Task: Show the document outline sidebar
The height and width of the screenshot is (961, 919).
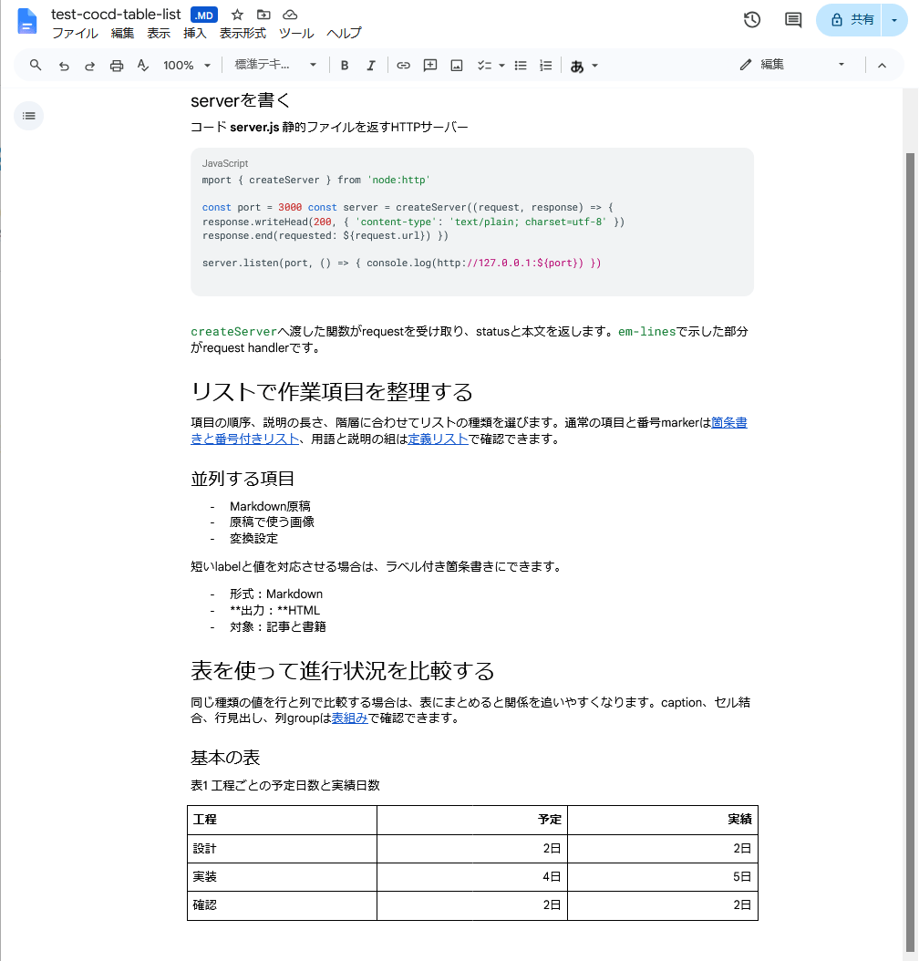Action: [x=29, y=116]
